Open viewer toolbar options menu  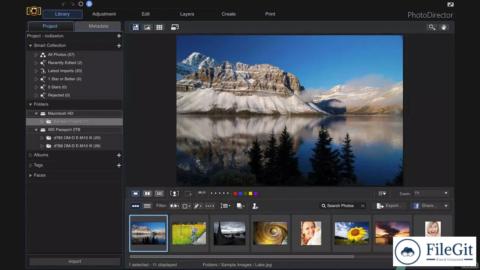tap(382, 193)
